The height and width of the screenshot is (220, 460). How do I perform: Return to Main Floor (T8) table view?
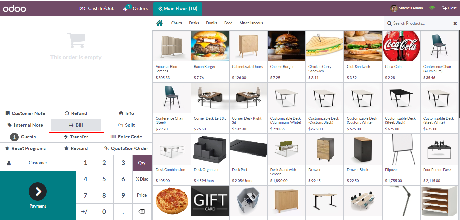(177, 8)
